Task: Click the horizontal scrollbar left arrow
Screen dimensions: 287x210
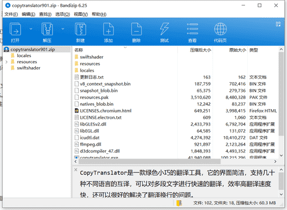Action: tap(76, 161)
